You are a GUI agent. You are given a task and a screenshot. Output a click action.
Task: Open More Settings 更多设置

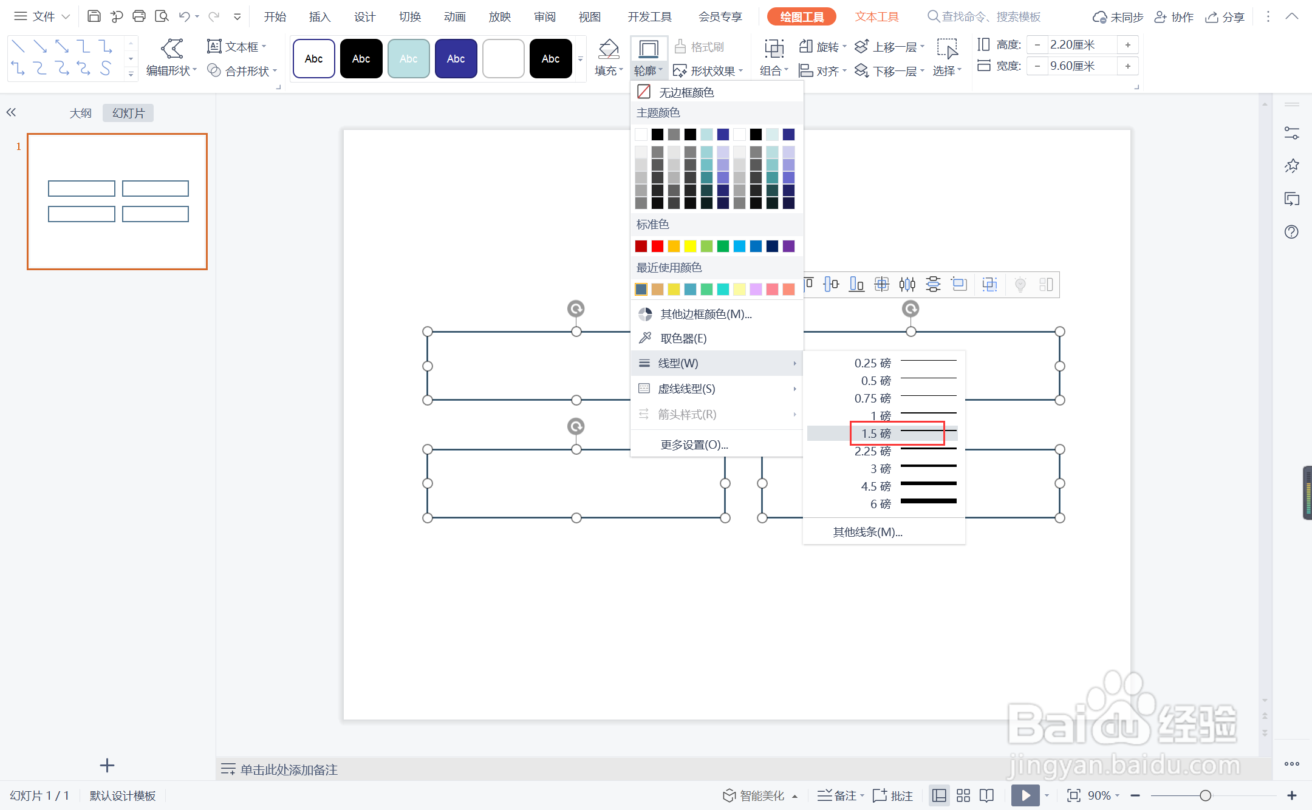pos(717,444)
